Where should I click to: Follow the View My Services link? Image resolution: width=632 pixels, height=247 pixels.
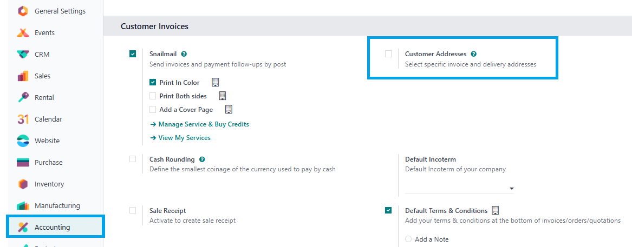click(x=180, y=138)
